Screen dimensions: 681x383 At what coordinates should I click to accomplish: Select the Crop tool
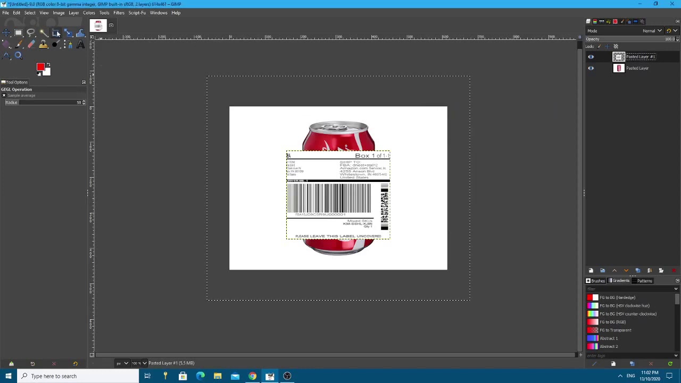coord(56,33)
